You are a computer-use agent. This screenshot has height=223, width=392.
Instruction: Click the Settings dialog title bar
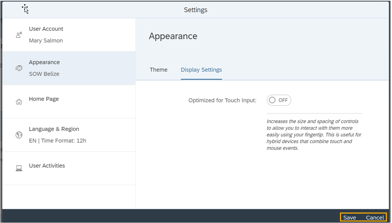tap(195, 10)
